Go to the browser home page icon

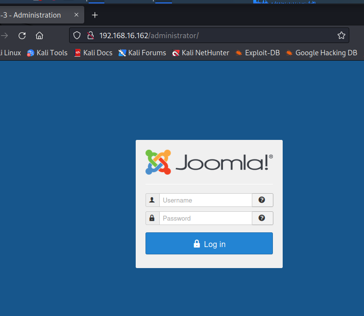click(x=39, y=36)
